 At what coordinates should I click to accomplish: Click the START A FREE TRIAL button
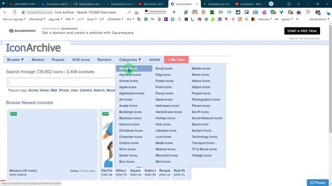click(302, 31)
